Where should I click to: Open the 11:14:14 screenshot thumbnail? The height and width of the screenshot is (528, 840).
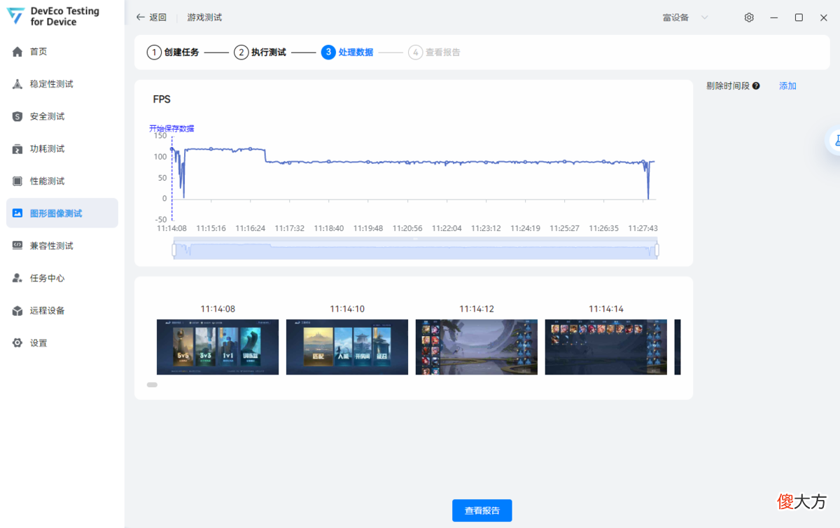[x=606, y=347]
